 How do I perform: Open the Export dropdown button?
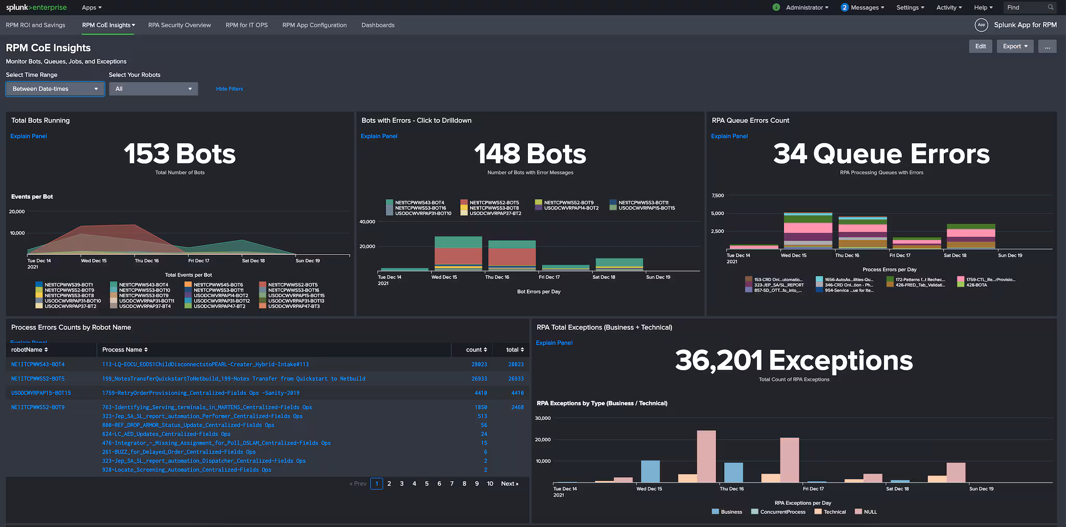point(1014,46)
